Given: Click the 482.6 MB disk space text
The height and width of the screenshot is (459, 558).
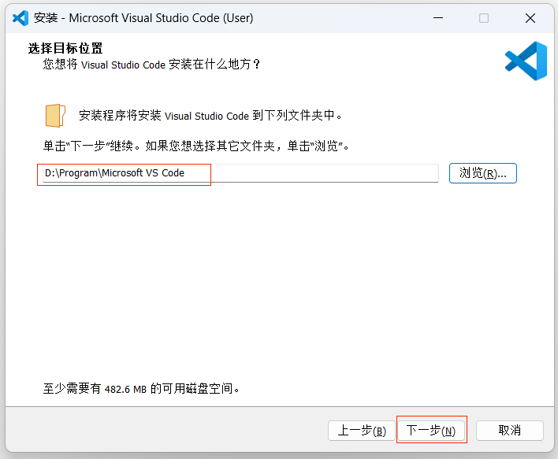Looking at the screenshot, I should click(141, 389).
